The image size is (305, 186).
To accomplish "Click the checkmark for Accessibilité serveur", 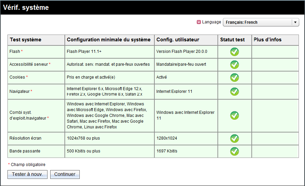I will coord(234,65).
